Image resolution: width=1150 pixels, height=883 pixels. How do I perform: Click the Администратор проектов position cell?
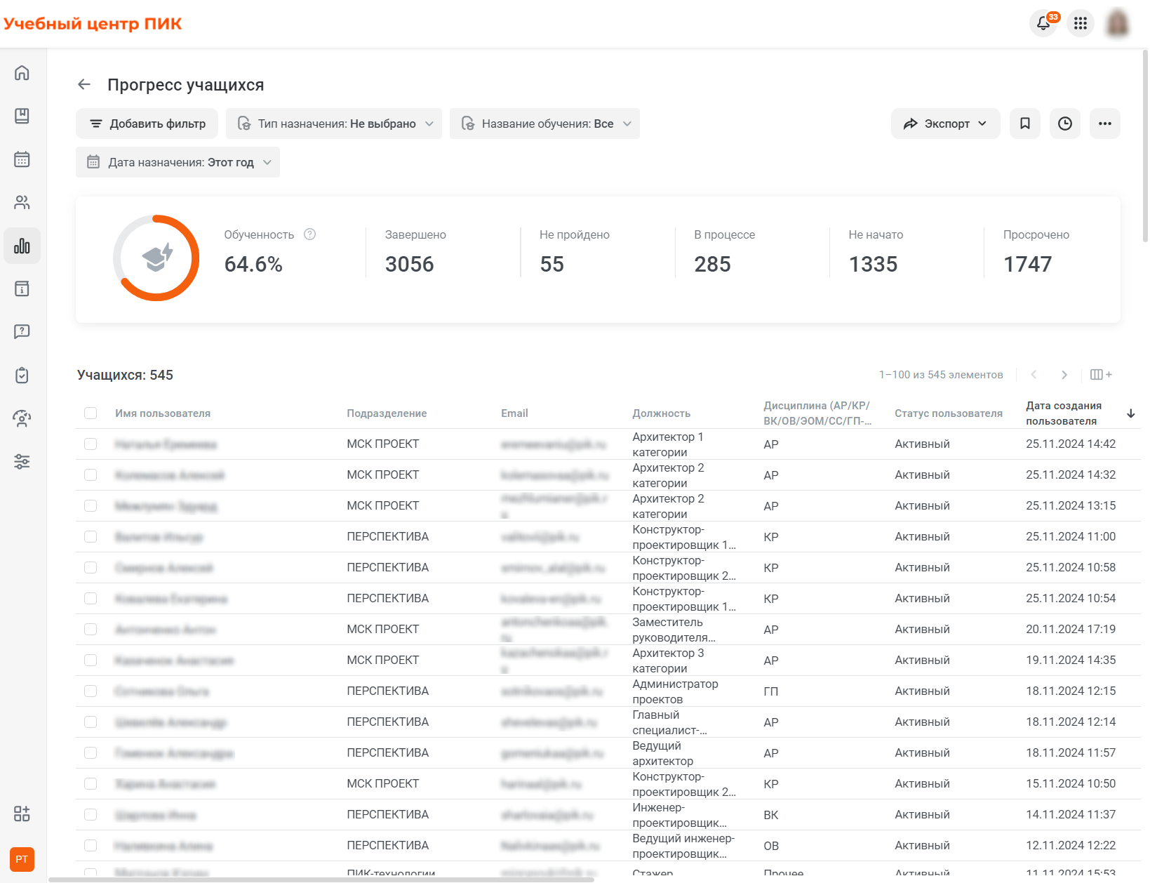coord(675,691)
